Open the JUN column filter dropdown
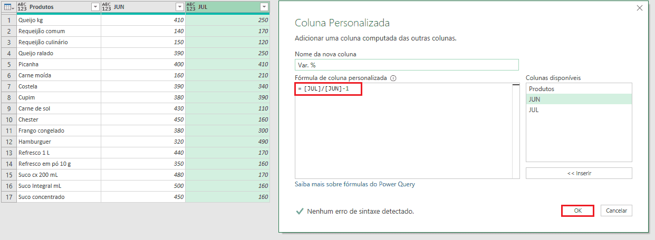The image size is (655, 240). [x=179, y=7]
